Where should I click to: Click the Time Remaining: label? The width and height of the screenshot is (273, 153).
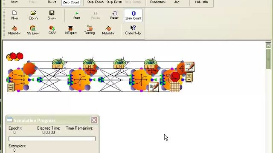(79, 128)
